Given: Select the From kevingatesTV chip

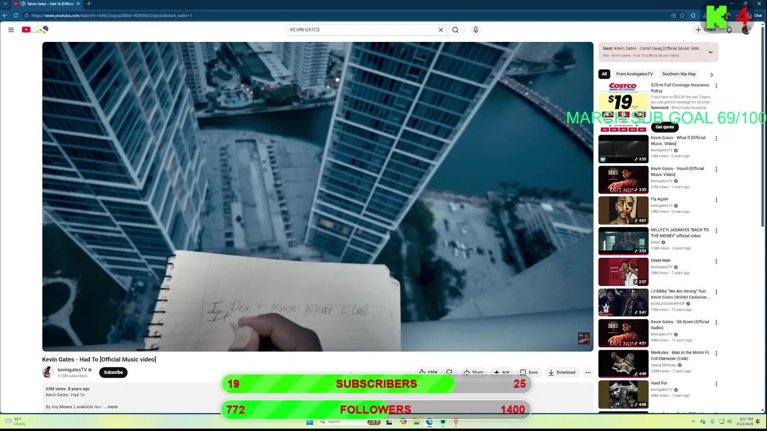Looking at the screenshot, I should tap(634, 74).
